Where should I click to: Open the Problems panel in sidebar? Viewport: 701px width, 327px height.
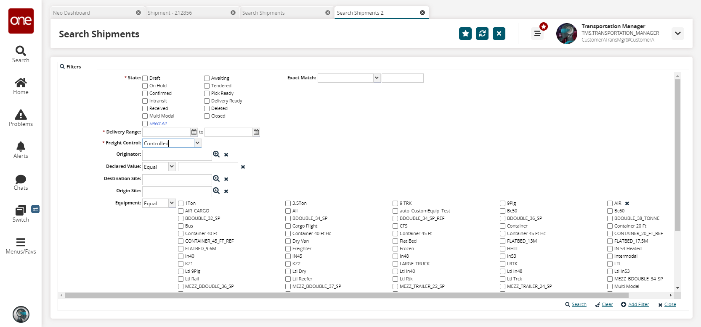(x=21, y=118)
